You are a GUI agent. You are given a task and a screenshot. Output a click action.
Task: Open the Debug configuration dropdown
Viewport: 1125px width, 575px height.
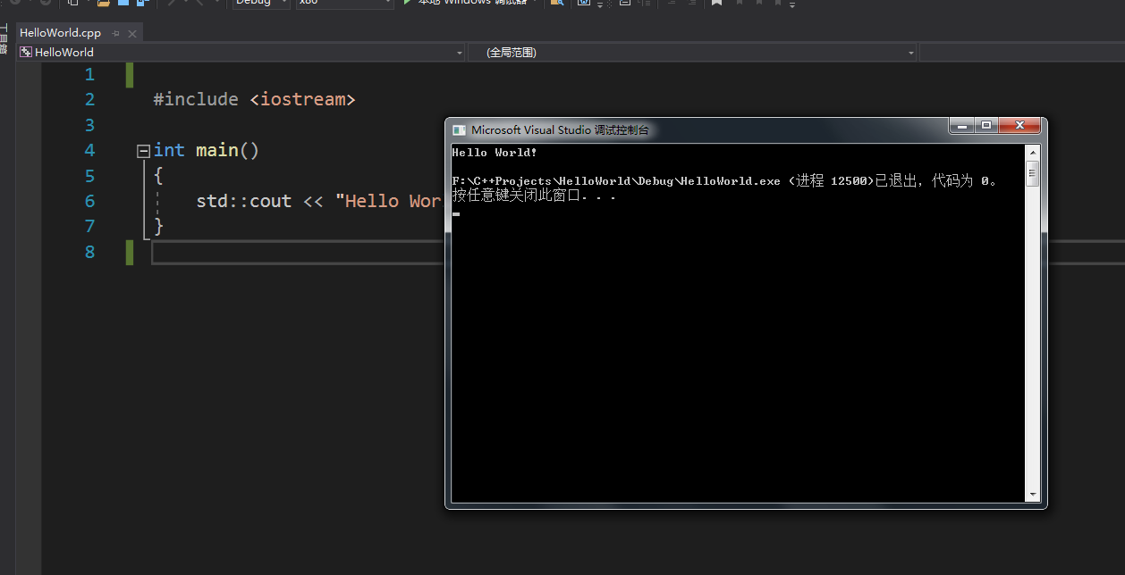point(260,4)
